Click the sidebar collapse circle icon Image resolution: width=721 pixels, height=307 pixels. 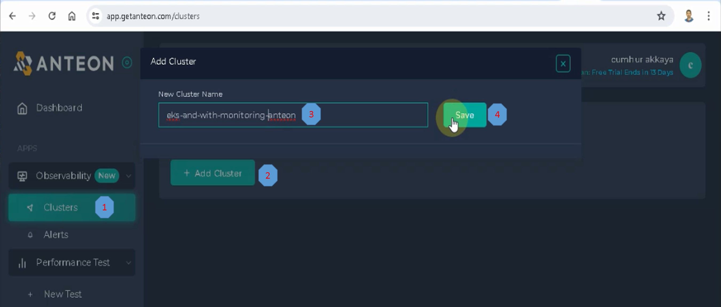tap(127, 63)
